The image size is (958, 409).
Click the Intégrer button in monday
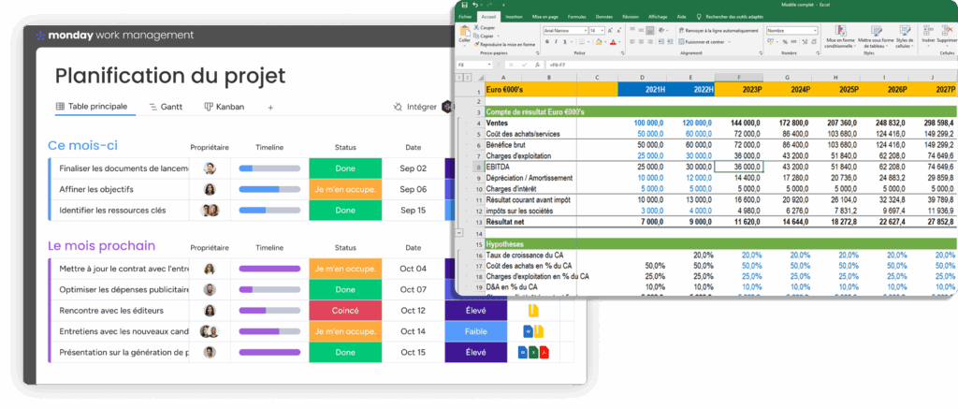pos(415,107)
